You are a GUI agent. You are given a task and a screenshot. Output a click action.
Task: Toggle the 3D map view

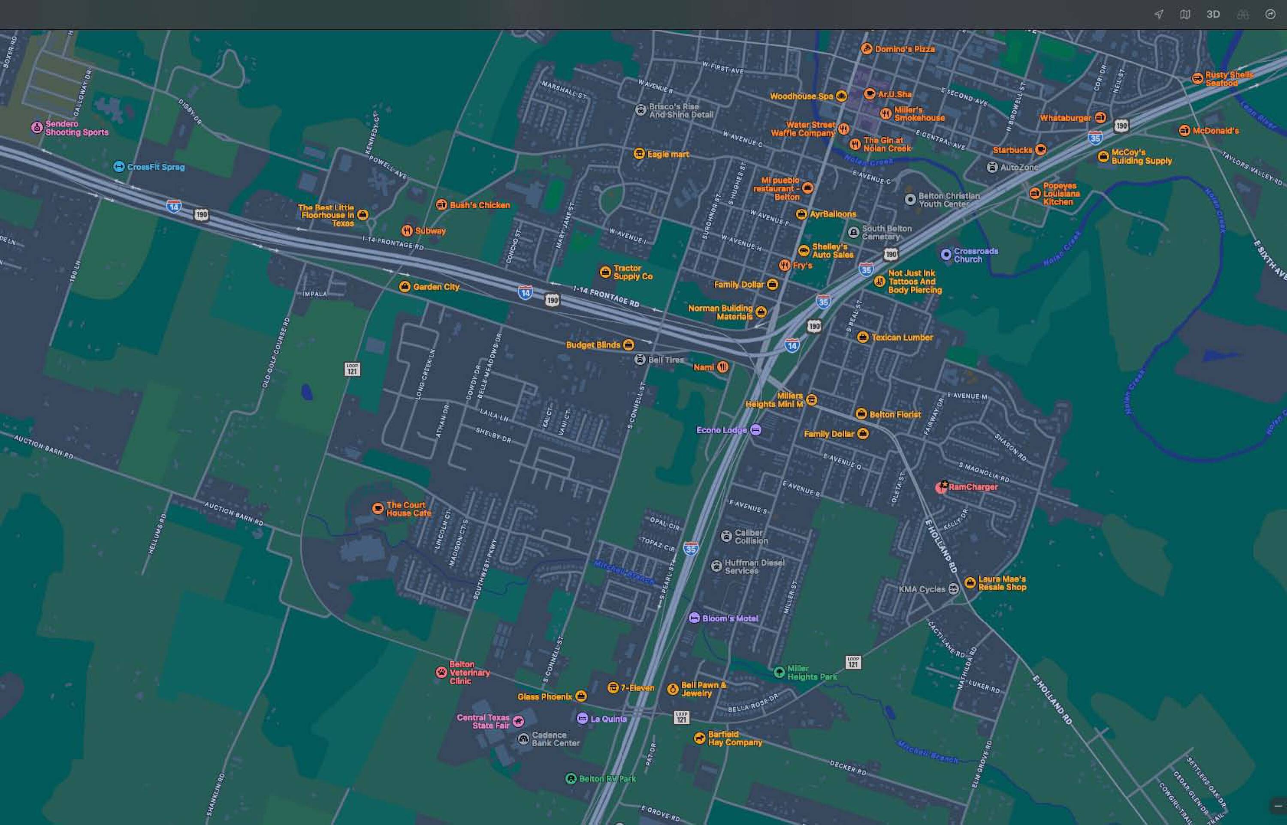(1213, 15)
